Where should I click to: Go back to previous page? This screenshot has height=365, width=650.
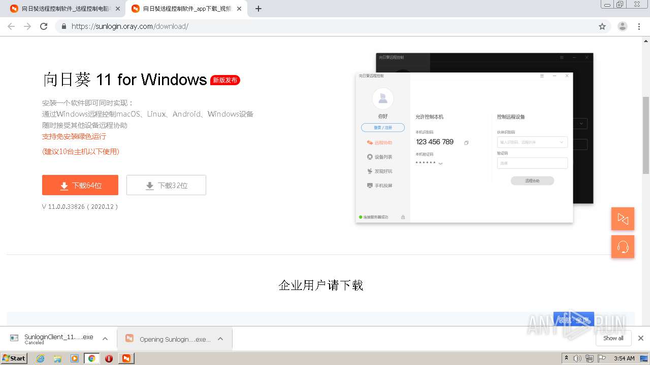[x=11, y=26]
